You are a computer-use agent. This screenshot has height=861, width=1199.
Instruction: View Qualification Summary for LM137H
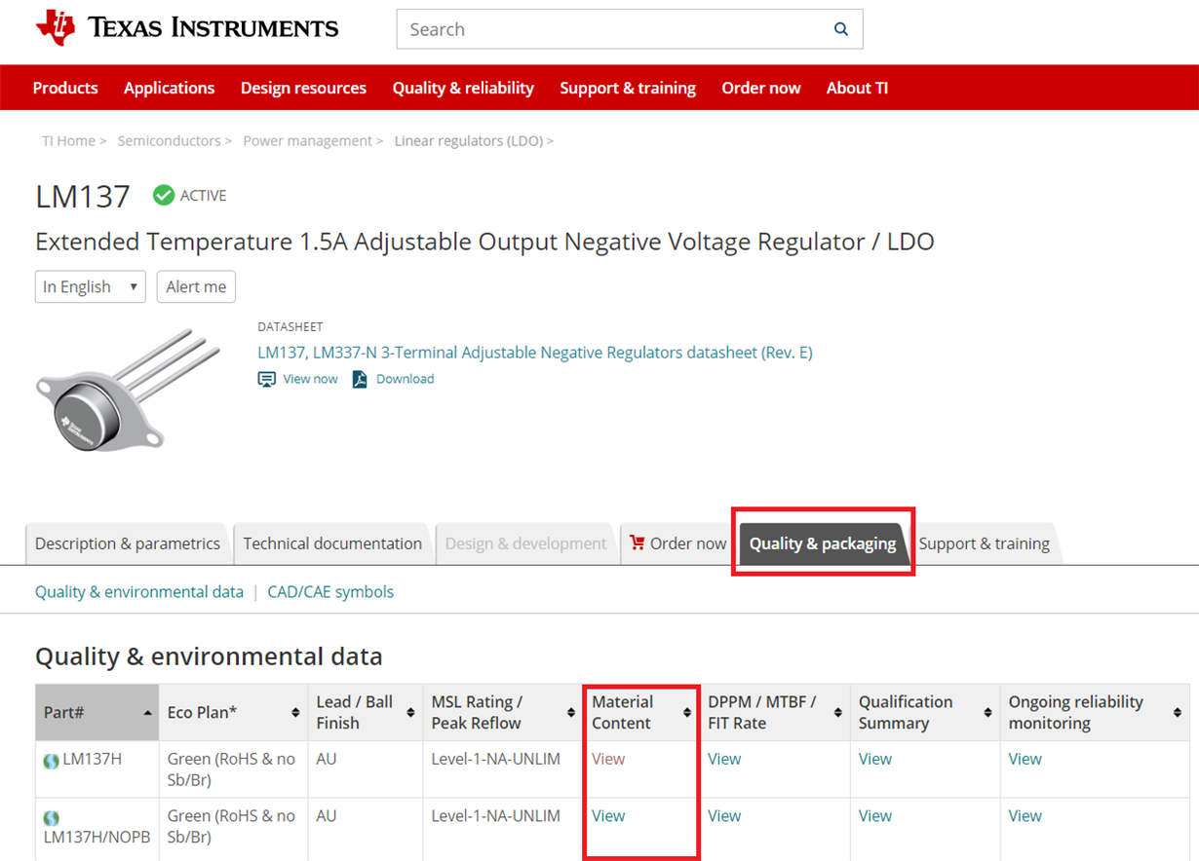(875, 759)
